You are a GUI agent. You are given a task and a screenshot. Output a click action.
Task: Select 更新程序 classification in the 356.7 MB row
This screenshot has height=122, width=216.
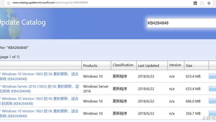pos(120,114)
